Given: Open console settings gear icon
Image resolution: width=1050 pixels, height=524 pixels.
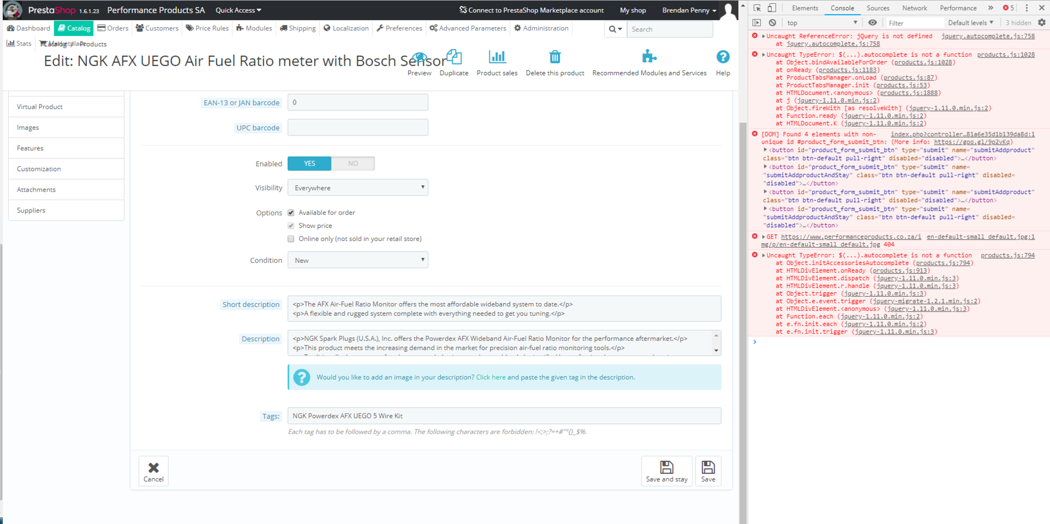Looking at the screenshot, I should coord(1042,22).
